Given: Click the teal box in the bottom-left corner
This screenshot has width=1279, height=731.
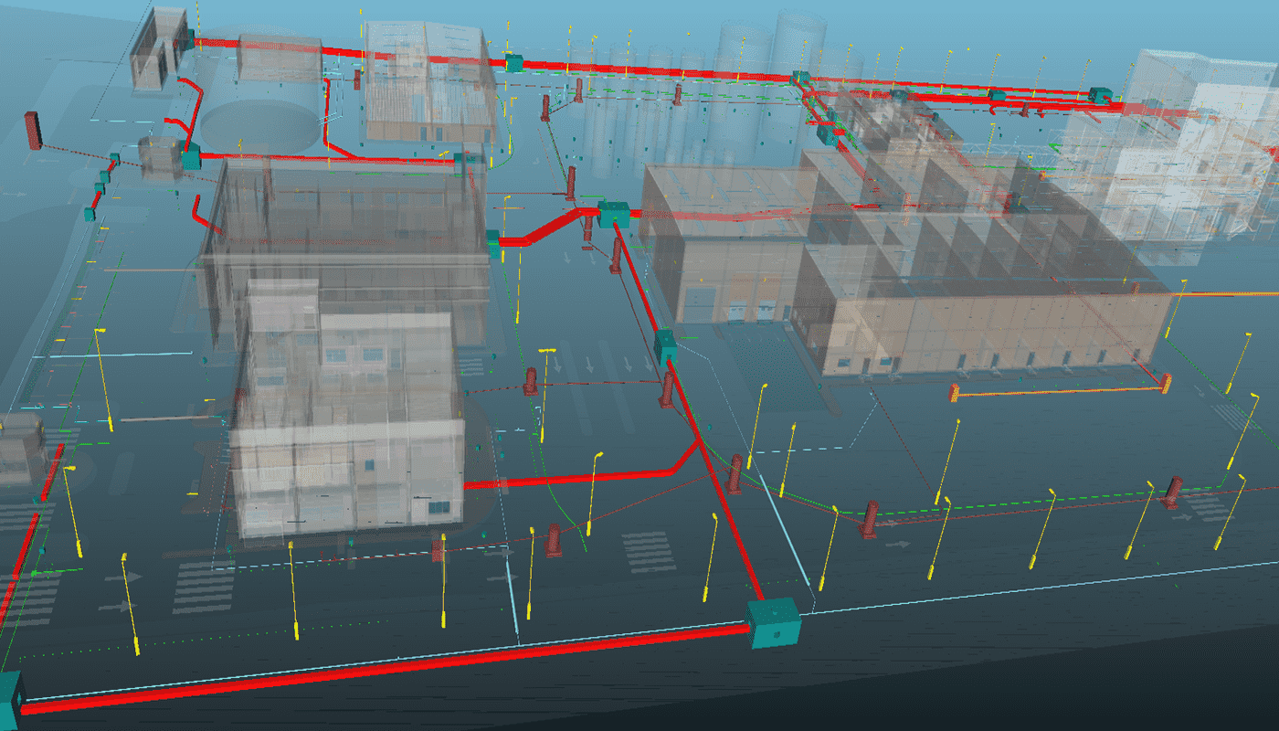Looking at the screenshot, I should 10,700.
